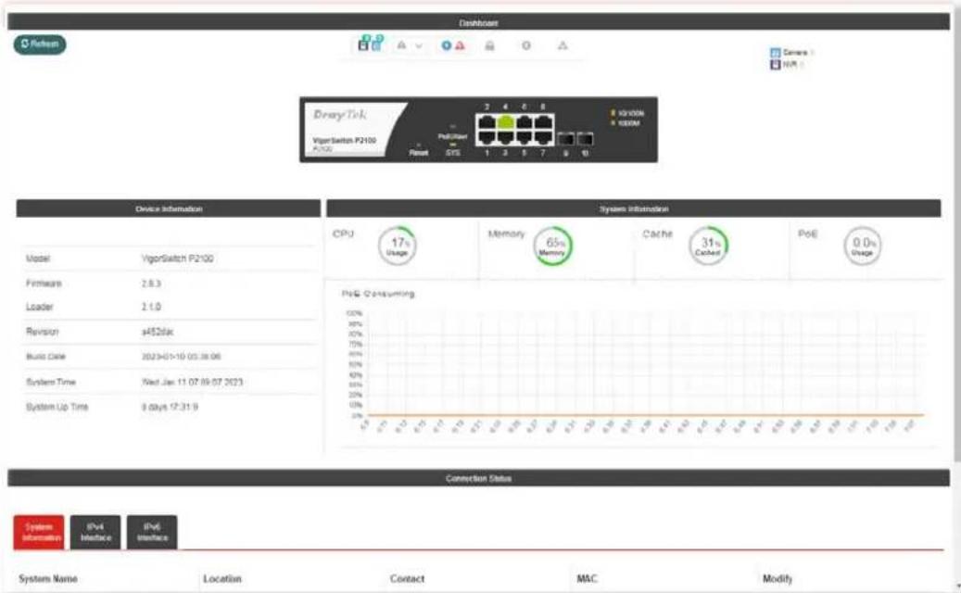This screenshot has width=961, height=593.
Task: Click the Refresh button
Action: tap(40, 44)
